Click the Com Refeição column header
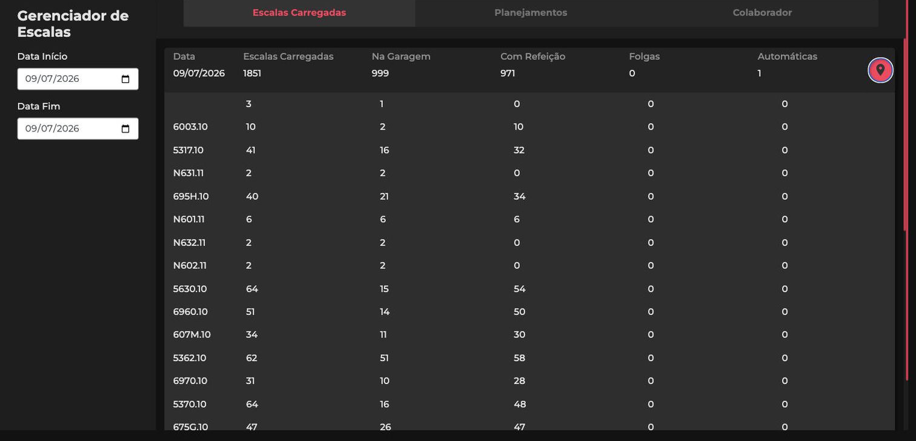This screenshot has width=916, height=441. pyautogui.click(x=533, y=56)
